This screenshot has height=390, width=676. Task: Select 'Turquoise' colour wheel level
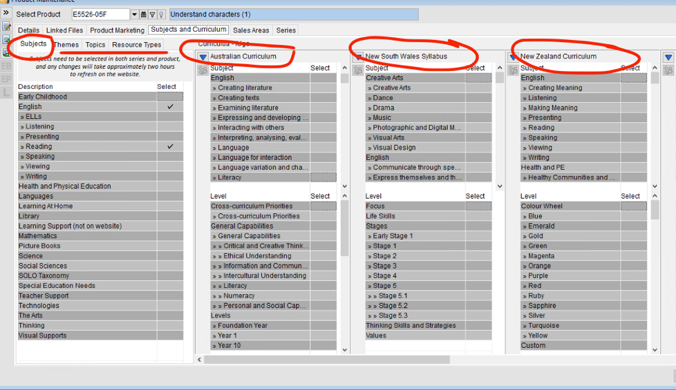click(x=570, y=326)
